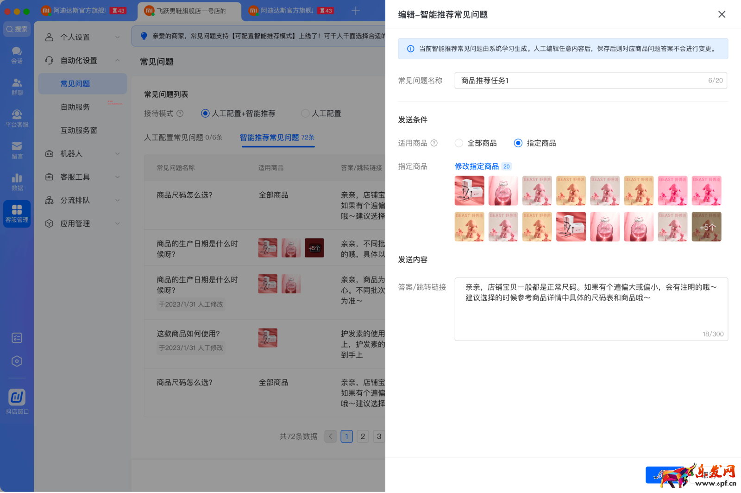Click 修改指定商品 link

[477, 166]
